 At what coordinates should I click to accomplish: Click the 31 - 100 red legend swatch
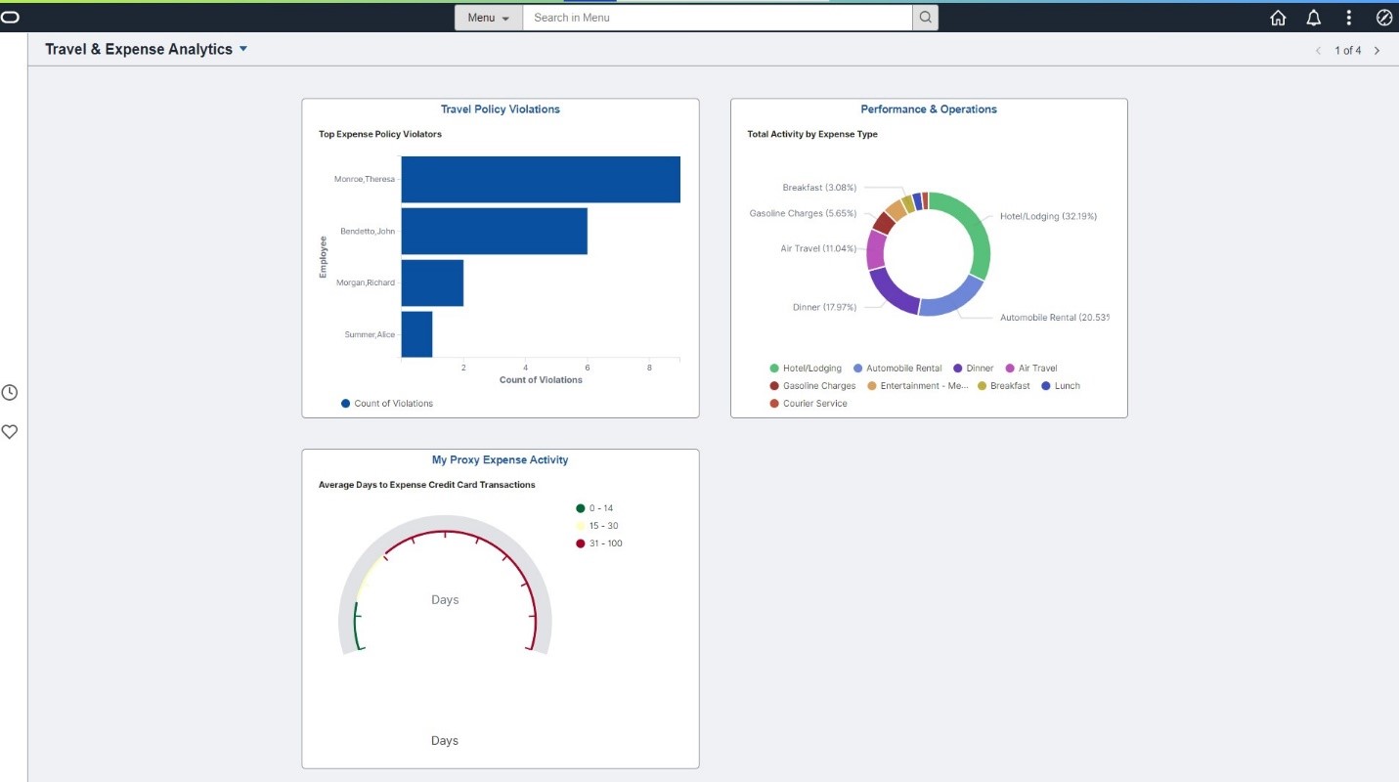tap(581, 543)
